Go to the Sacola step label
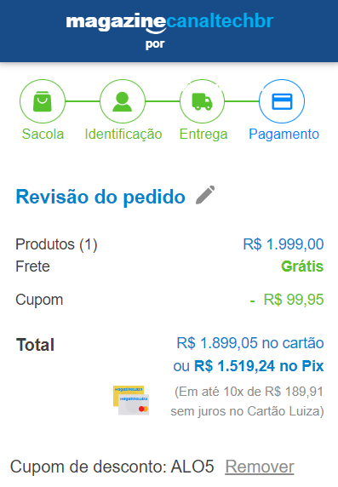Viewport: 338px width, 487px height. tap(43, 135)
